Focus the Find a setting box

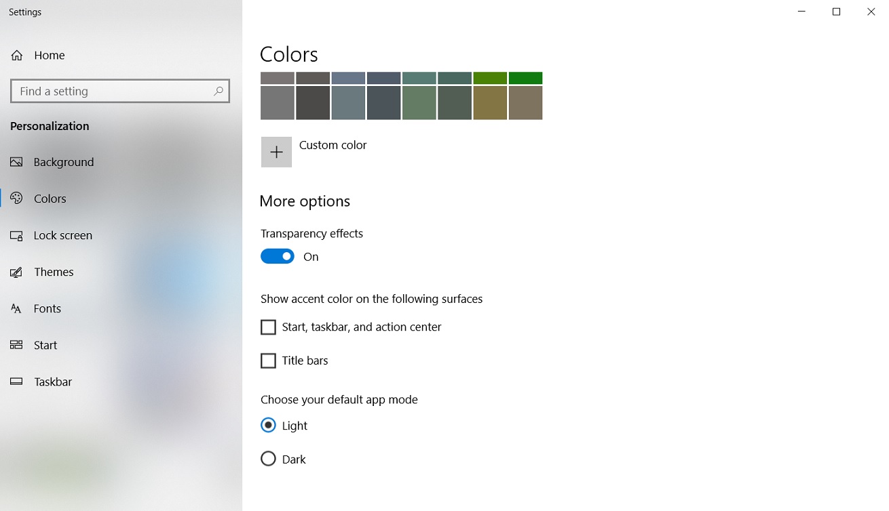pos(120,91)
